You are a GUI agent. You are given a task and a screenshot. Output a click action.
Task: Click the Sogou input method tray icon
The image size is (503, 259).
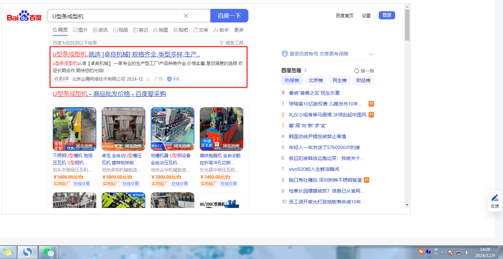click(421, 252)
